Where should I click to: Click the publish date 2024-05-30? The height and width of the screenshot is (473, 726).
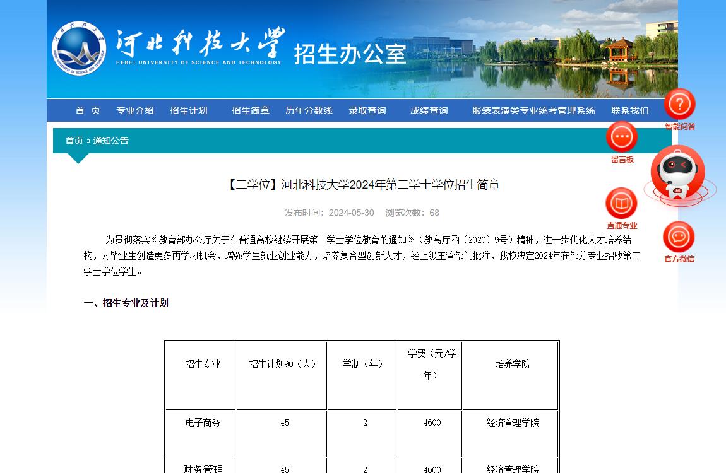pos(352,213)
